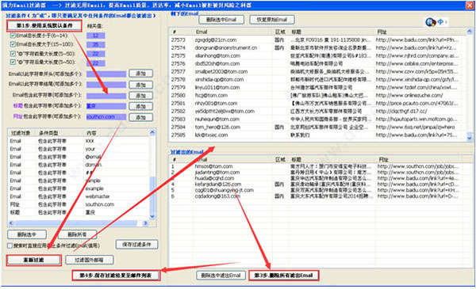This screenshot has height=289, width=476.
Task: Click the 'Email以此字符串结尾' input field
Action: [x=106, y=85]
